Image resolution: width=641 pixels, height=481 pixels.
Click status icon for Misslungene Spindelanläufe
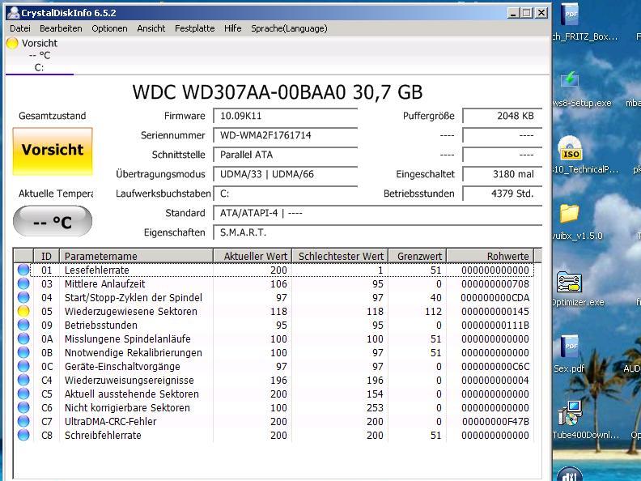23,338
